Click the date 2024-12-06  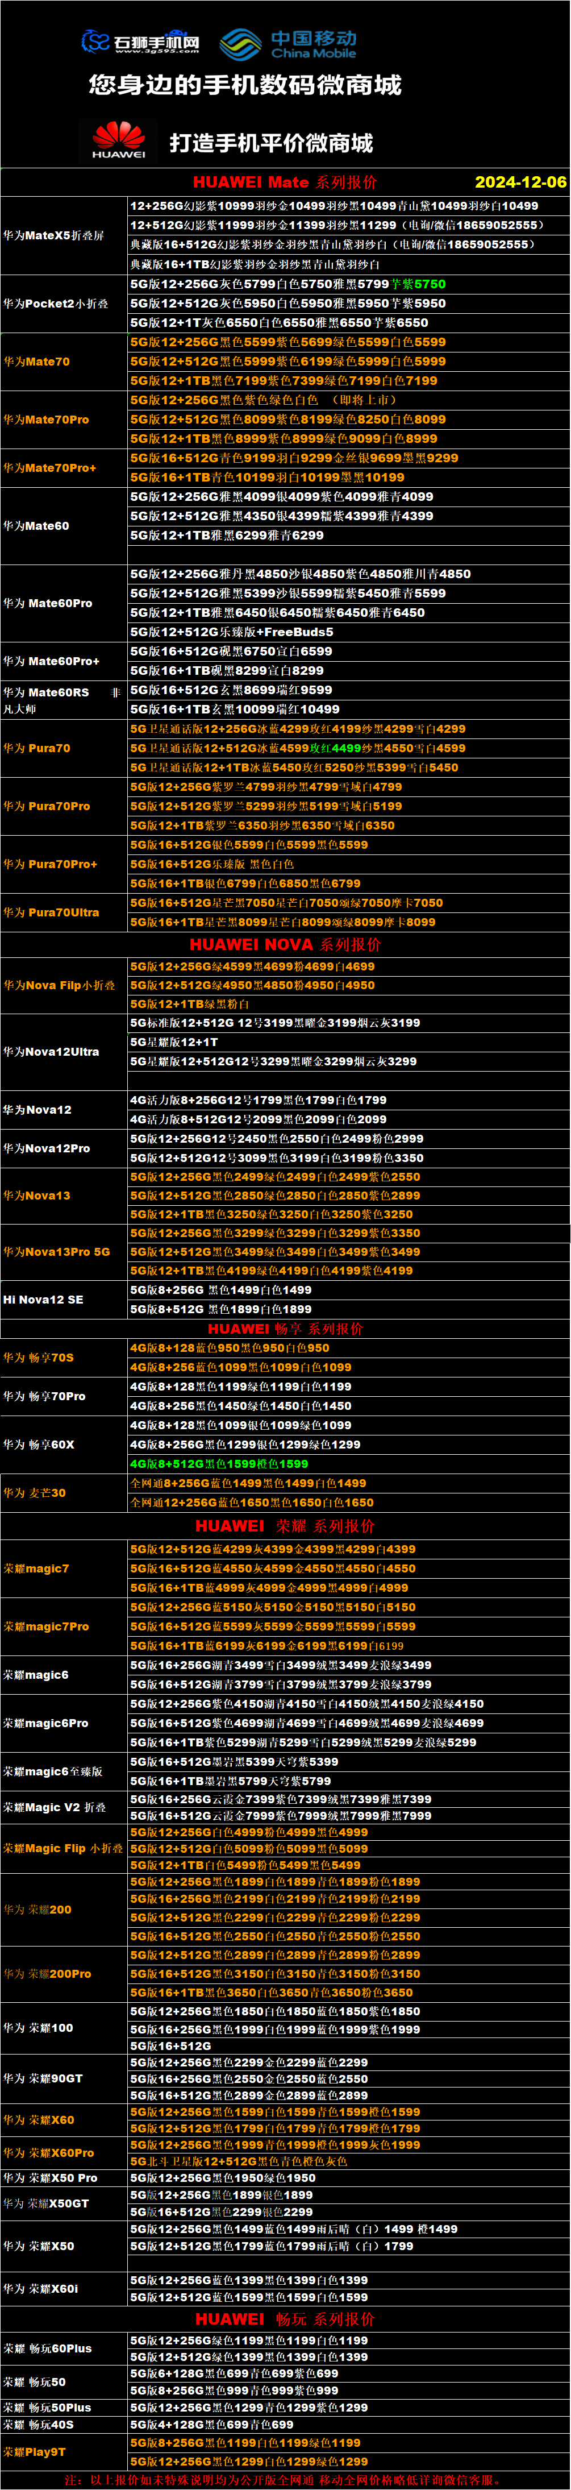pyautogui.click(x=521, y=182)
